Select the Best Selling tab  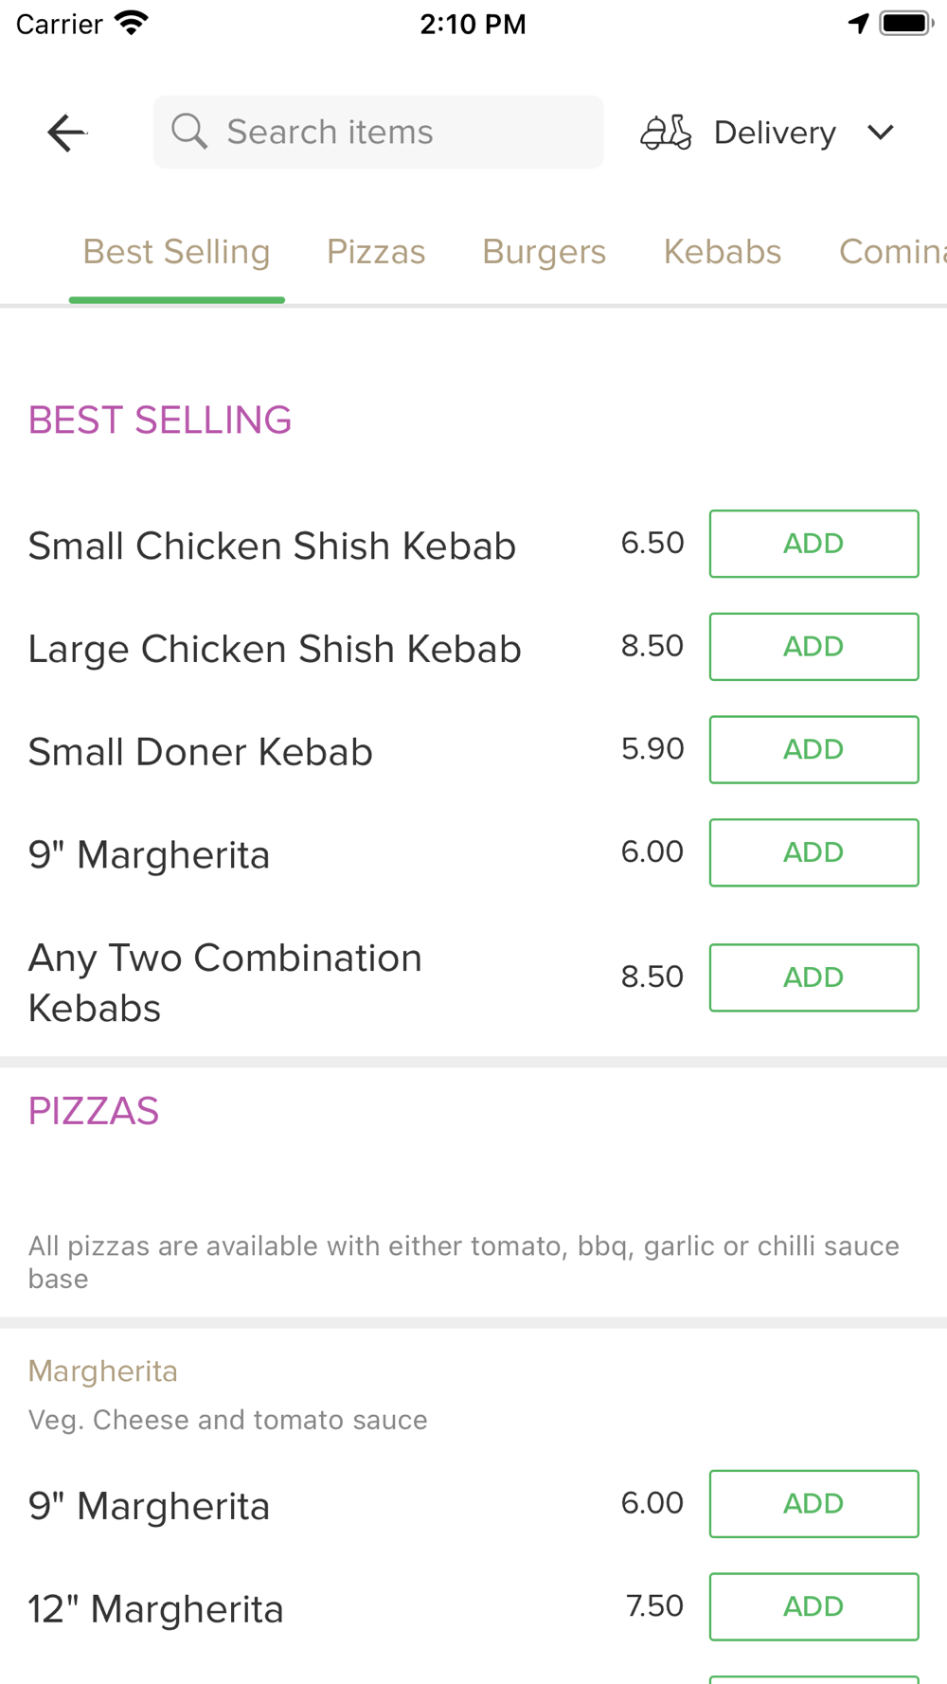tap(176, 252)
